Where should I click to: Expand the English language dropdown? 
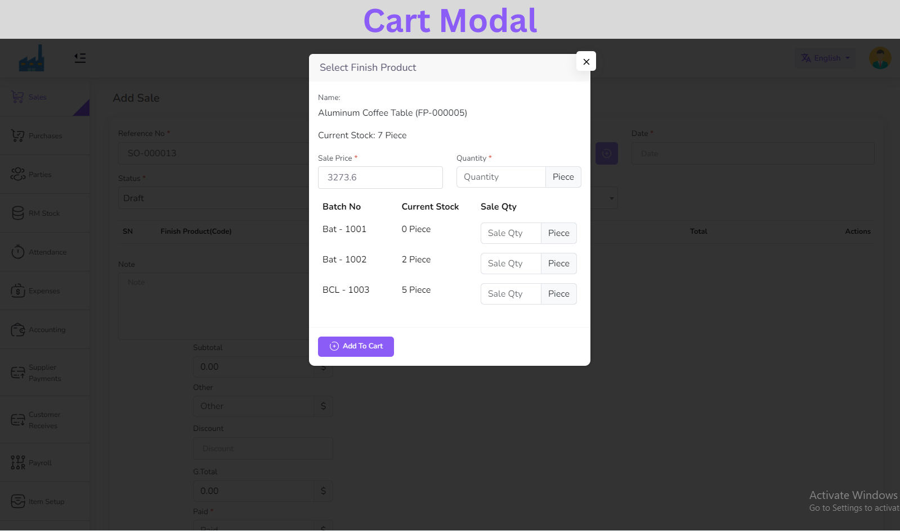click(x=825, y=58)
